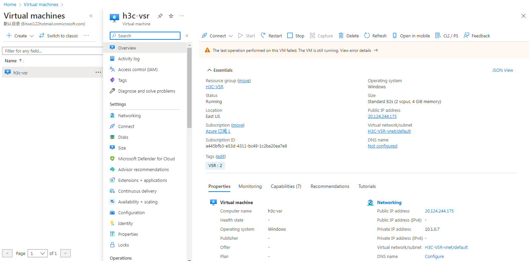Click the edit tags link
This screenshot has width=530, height=261.
[x=221, y=156]
